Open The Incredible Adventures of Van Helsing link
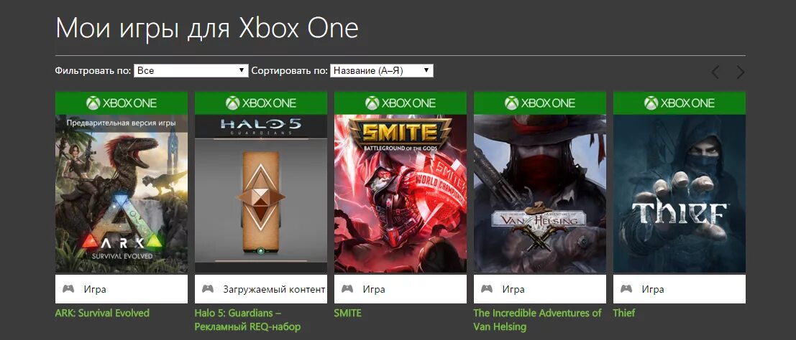This screenshot has width=796, height=340. 537,319
